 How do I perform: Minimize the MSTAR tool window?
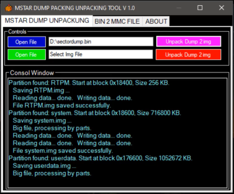pyautogui.click(x=179, y=8)
